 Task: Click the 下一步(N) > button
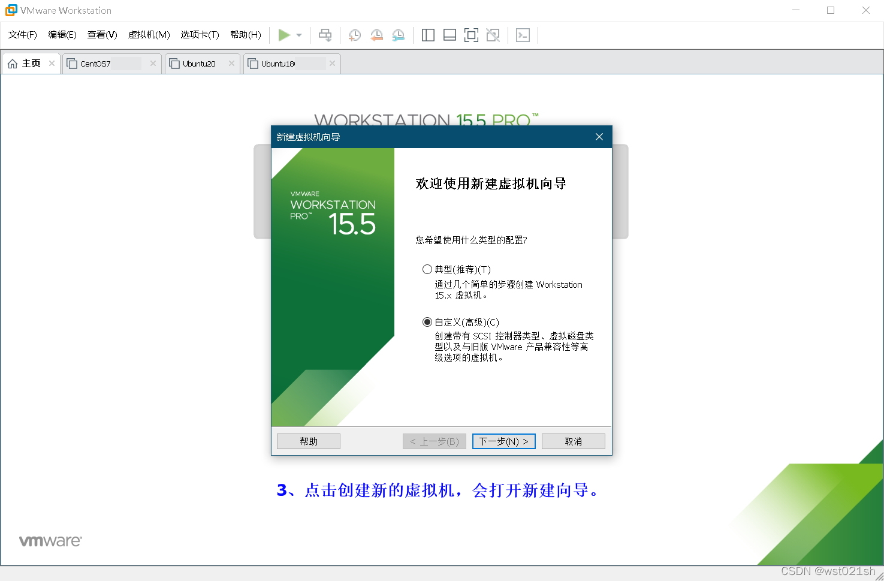pos(504,441)
